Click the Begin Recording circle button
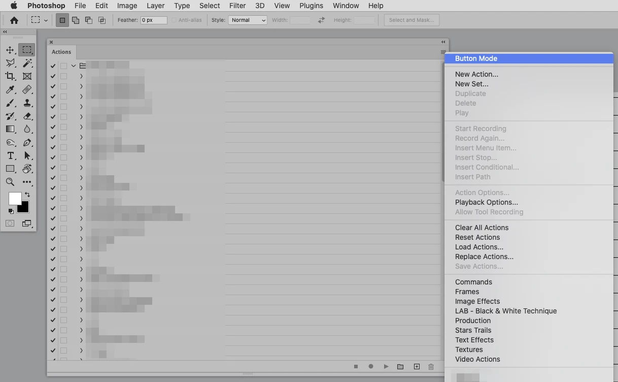Image resolution: width=618 pixels, height=382 pixels. pyautogui.click(x=371, y=366)
